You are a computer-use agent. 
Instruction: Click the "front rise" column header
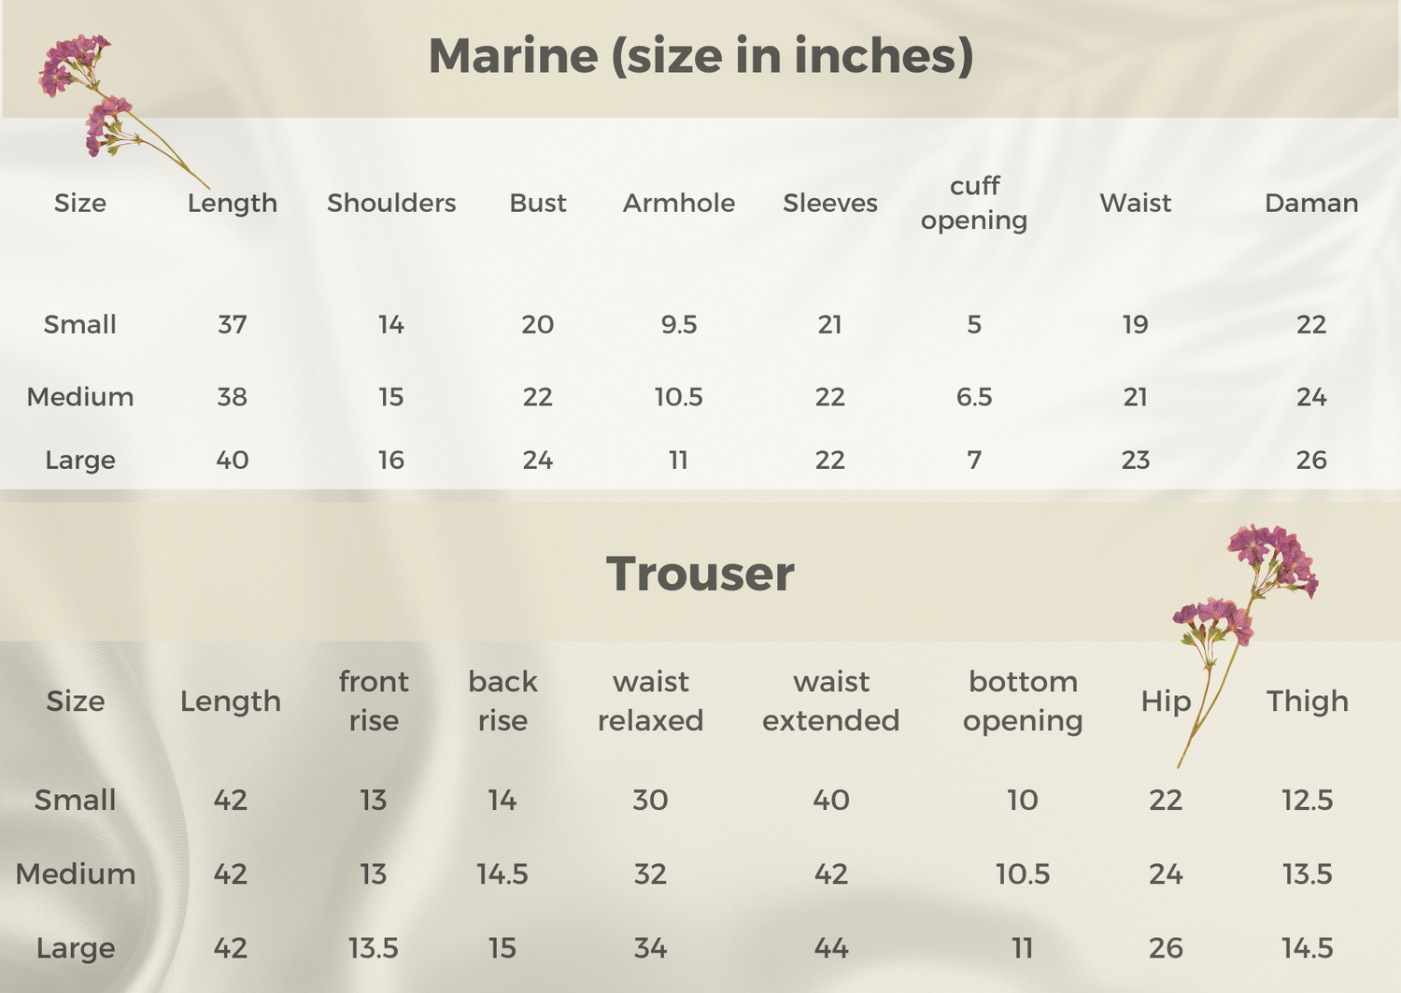coord(374,701)
